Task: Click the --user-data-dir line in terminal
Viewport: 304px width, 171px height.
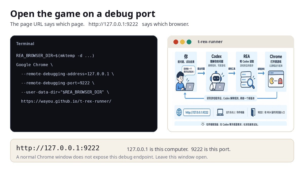Action: point(65,92)
